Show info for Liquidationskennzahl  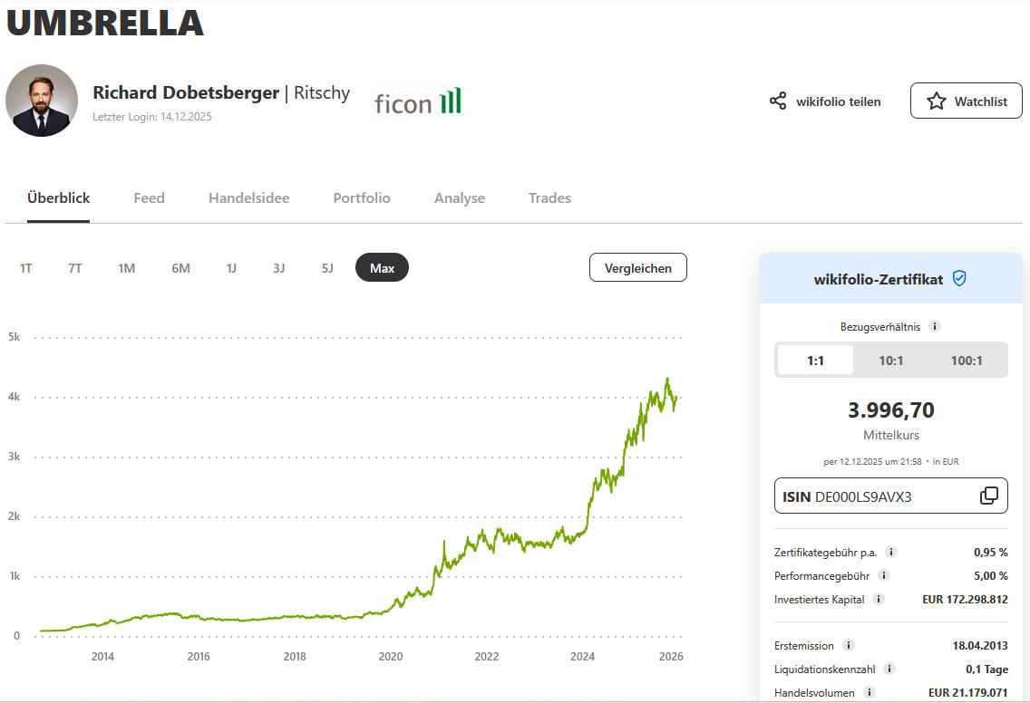889,669
